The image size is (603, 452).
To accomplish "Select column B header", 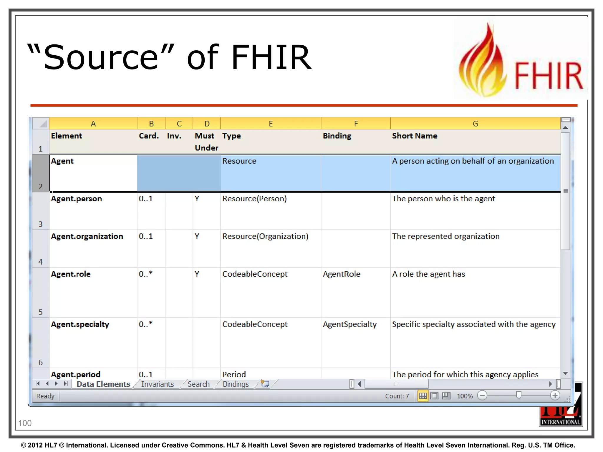I will [151, 124].
